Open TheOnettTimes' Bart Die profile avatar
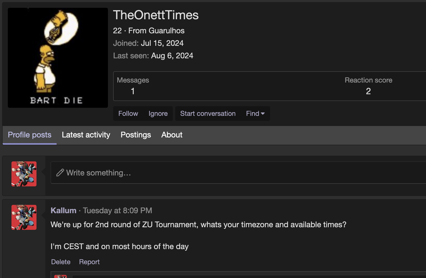 tap(58, 58)
